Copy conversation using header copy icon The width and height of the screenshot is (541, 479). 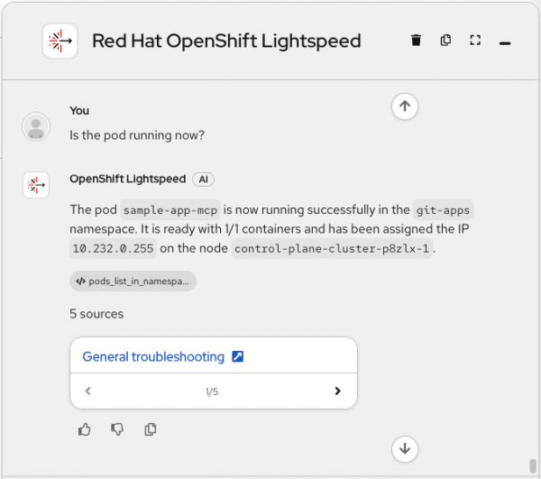tap(445, 40)
